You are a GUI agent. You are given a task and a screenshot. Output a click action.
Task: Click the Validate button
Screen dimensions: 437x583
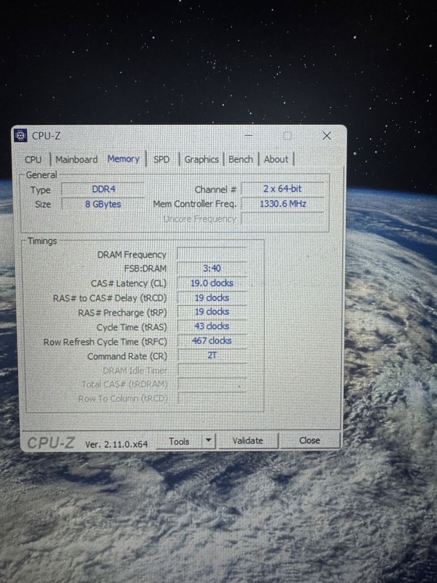248,441
